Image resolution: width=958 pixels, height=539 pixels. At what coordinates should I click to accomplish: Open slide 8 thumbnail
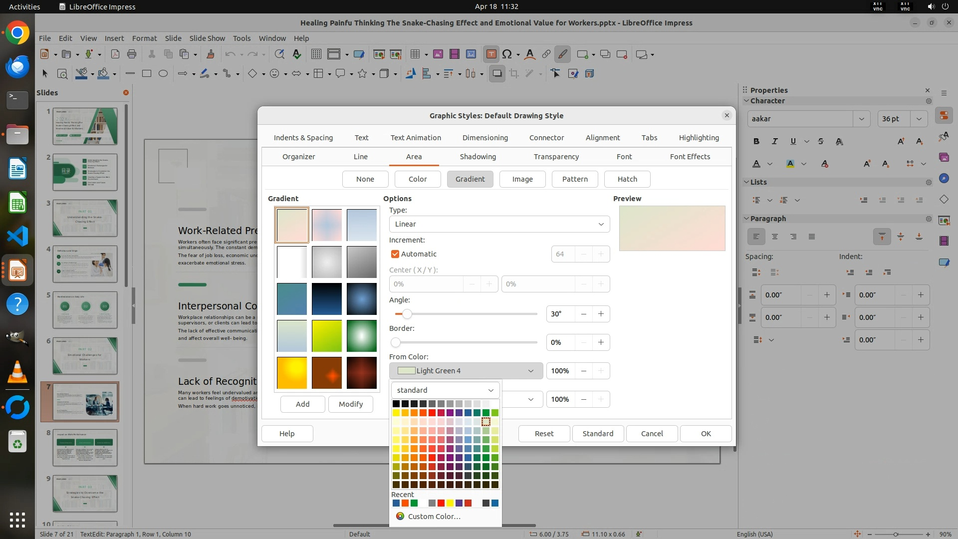[x=85, y=447]
